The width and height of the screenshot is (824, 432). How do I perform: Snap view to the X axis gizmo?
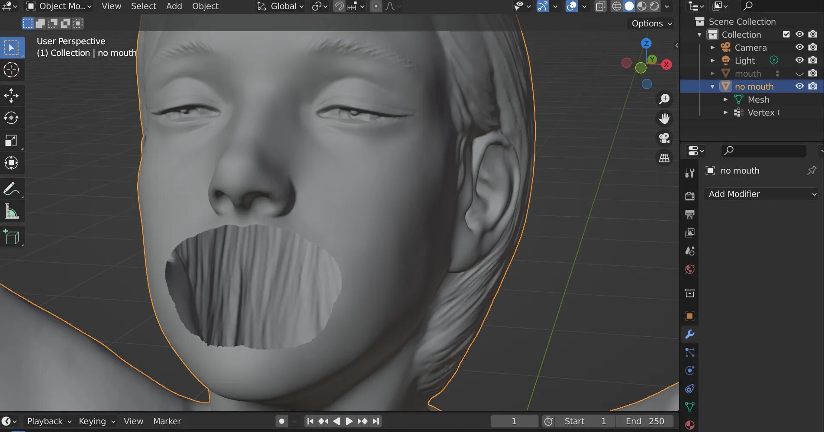666,64
